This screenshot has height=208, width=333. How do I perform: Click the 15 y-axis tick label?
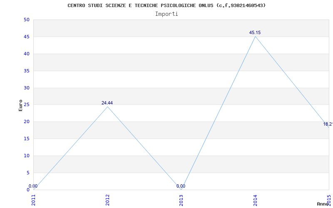click(27, 139)
